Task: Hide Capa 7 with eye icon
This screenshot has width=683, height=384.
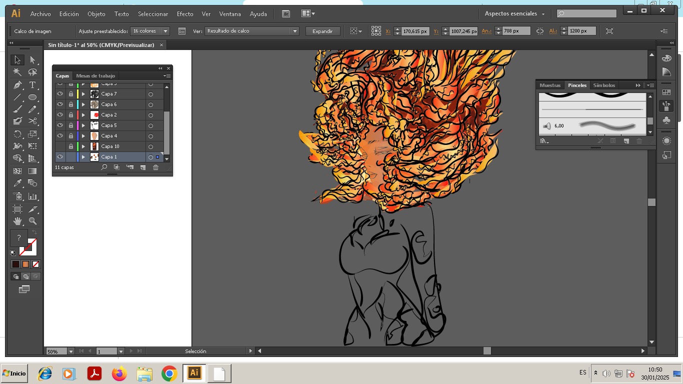Action: [x=60, y=94]
